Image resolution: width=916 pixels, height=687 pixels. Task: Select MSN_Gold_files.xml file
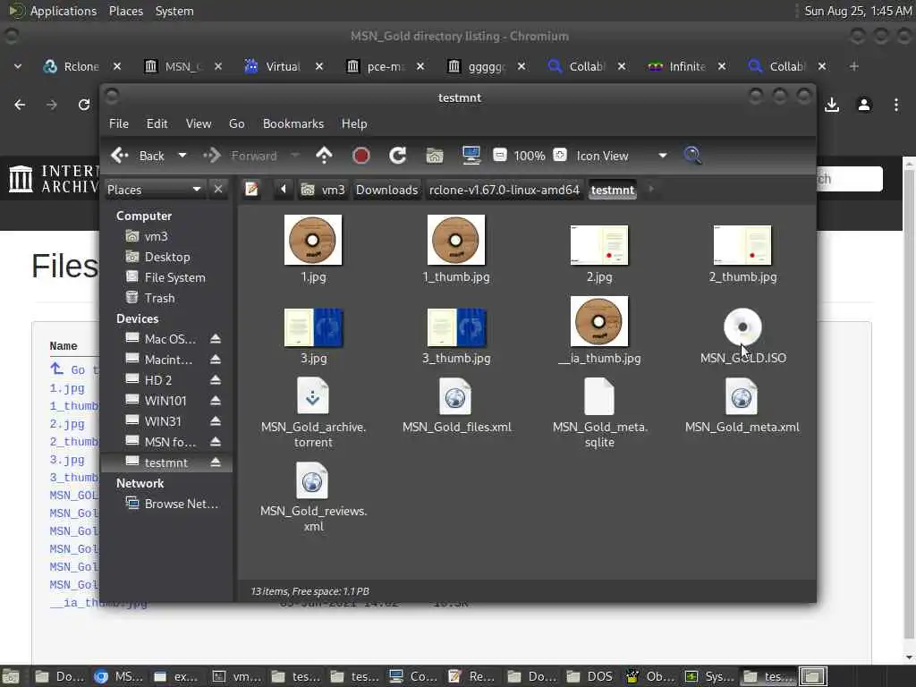[456, 405]
